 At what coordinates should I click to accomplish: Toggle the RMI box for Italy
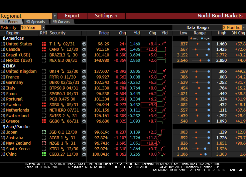coord(44,88)
